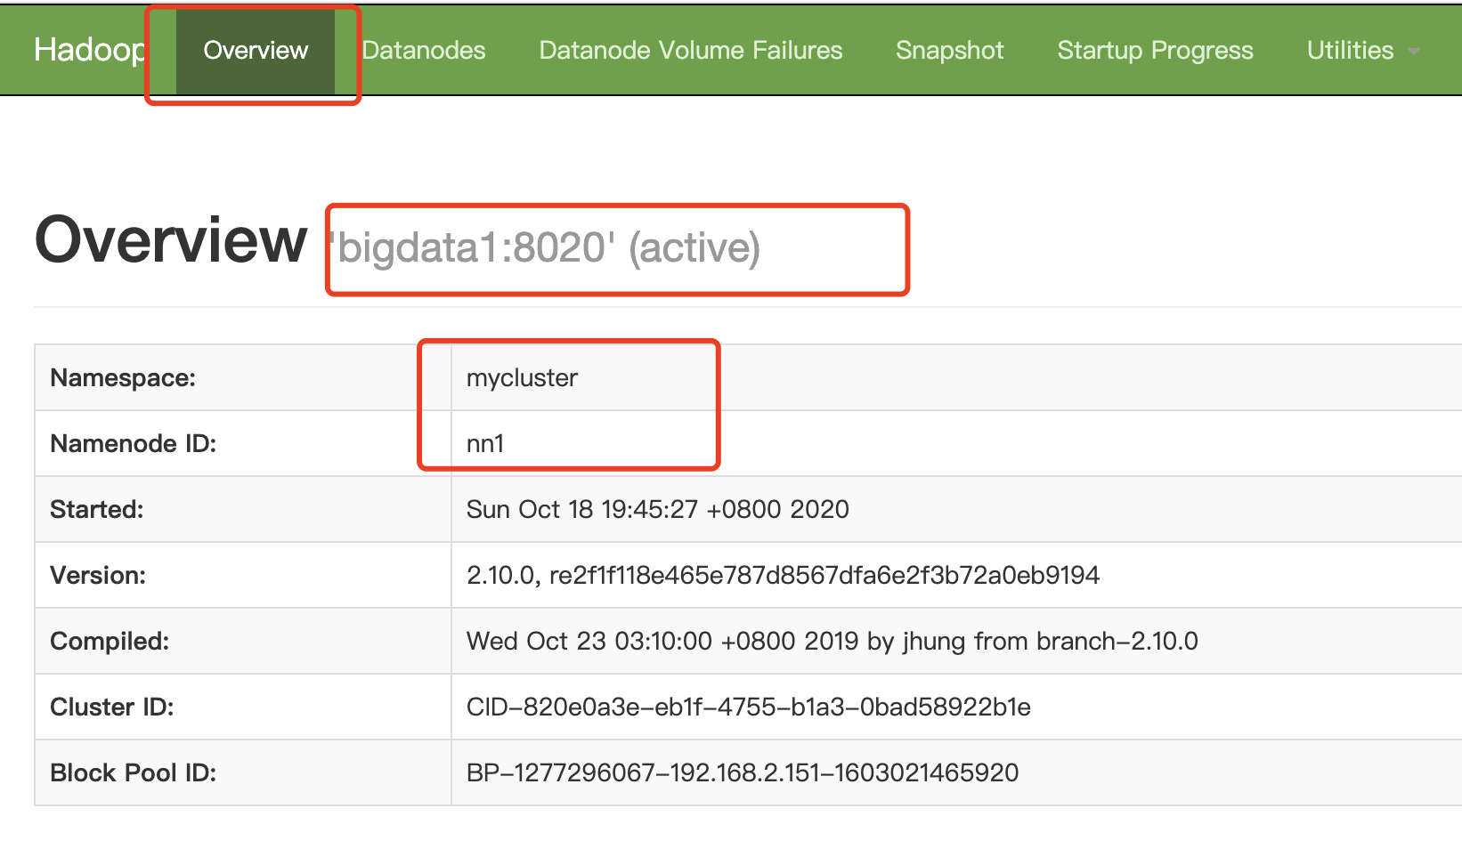Click the Utilities dropdown caret arrow
The image size is (1462, 865).
[x=1414, y=53]
